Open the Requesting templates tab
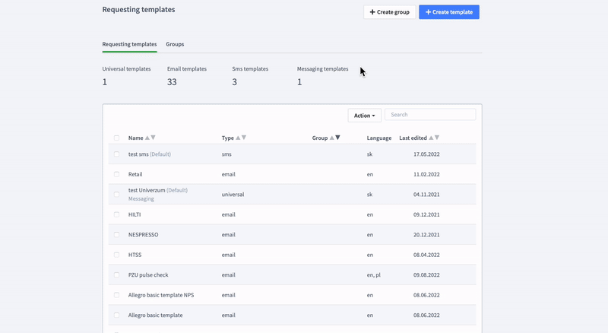This screenshot has height=333, width=608. tap(129, 44)
